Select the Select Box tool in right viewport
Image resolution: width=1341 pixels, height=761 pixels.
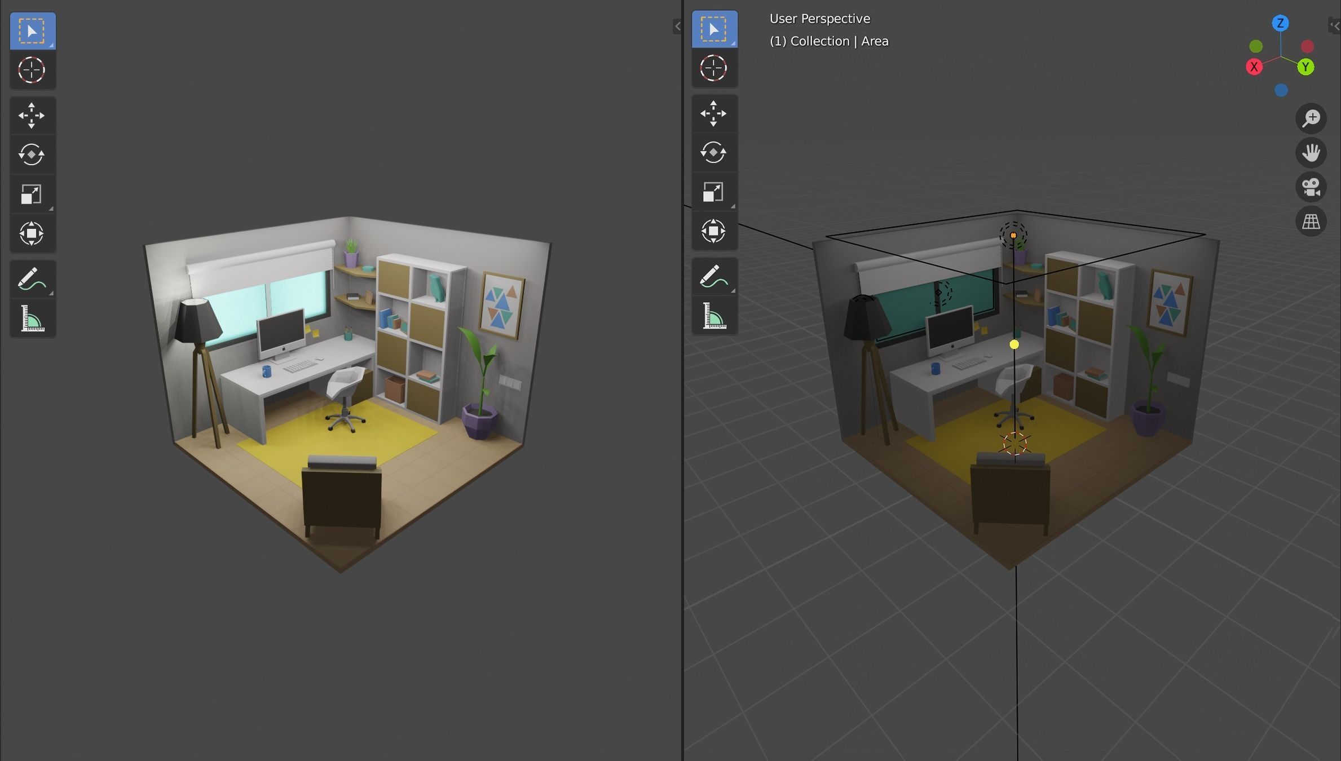pyautogui.click(x=714, y=29)
